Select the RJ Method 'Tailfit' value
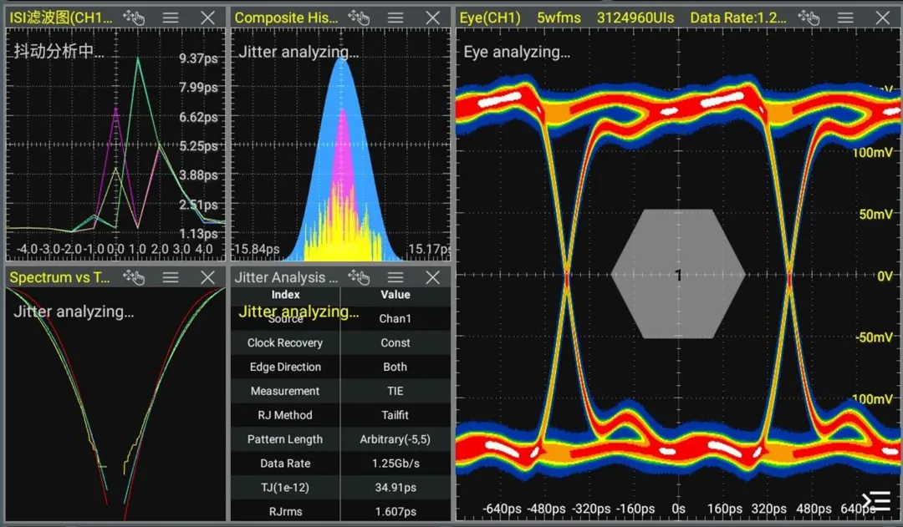Viewport: 903px width, 527px height. click(x=395, y=415)
